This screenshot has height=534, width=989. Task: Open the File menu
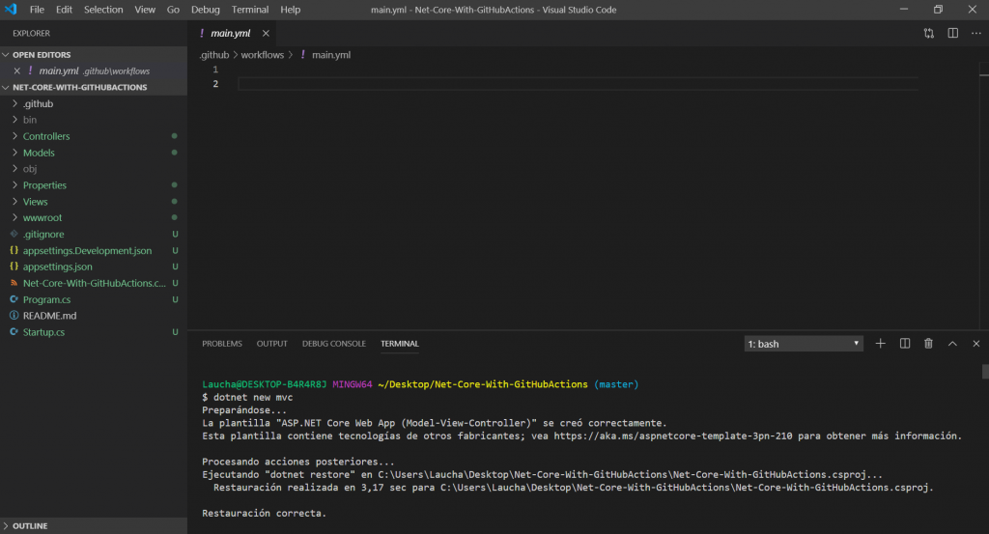click(37, 10)
